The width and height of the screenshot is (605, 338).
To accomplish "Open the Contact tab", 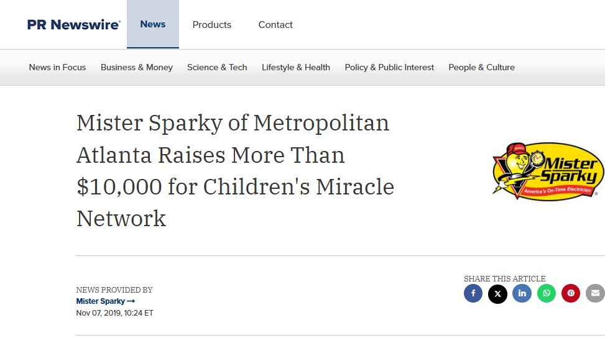I will coord(275,25).
